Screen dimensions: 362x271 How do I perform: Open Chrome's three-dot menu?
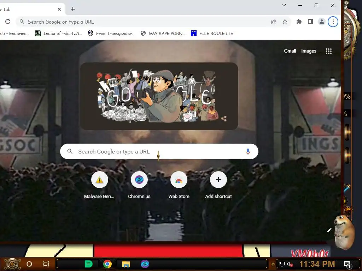point(333,22)
